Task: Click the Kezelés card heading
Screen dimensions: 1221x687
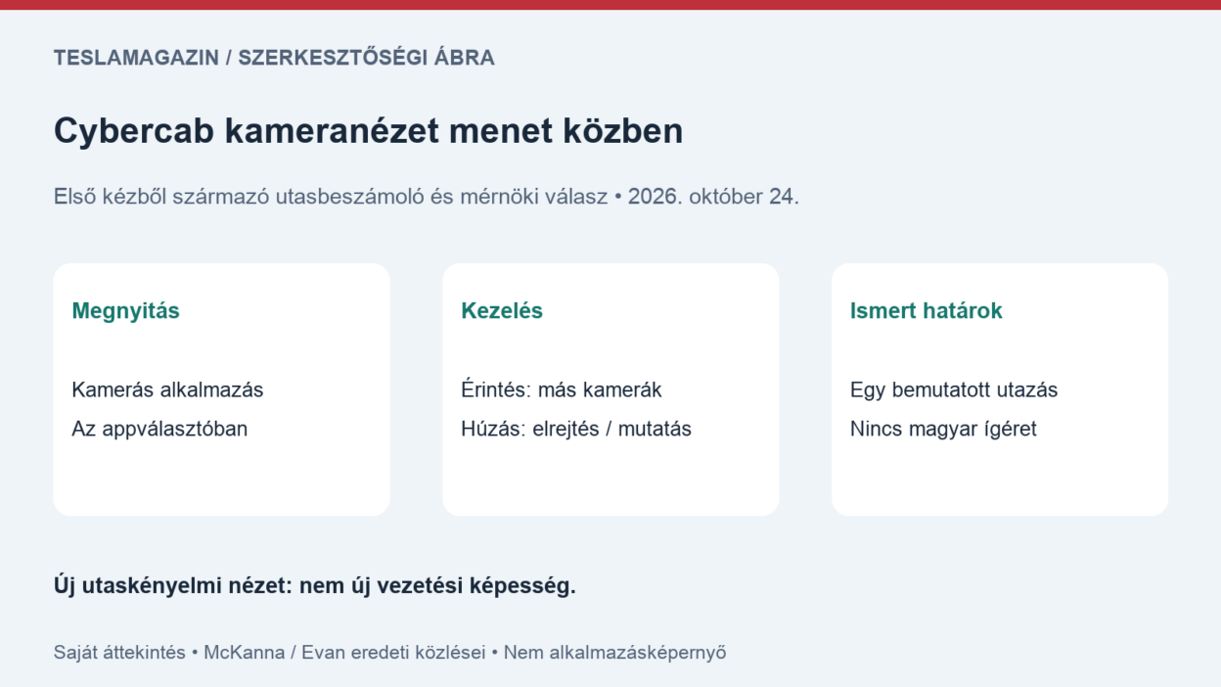Action: coord(502,311)
